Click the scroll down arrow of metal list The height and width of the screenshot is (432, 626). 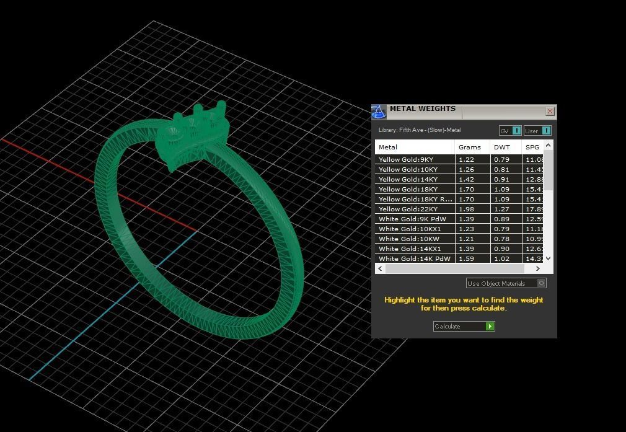click(x=548, y=258)
